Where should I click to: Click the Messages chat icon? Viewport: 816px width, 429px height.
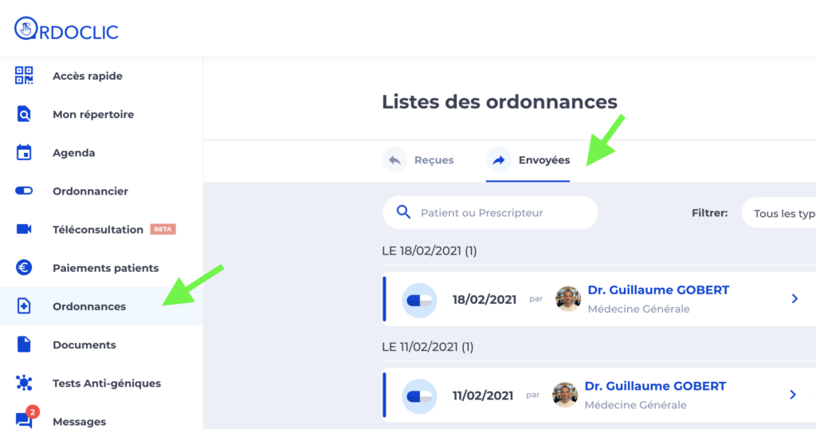[23, 419]
